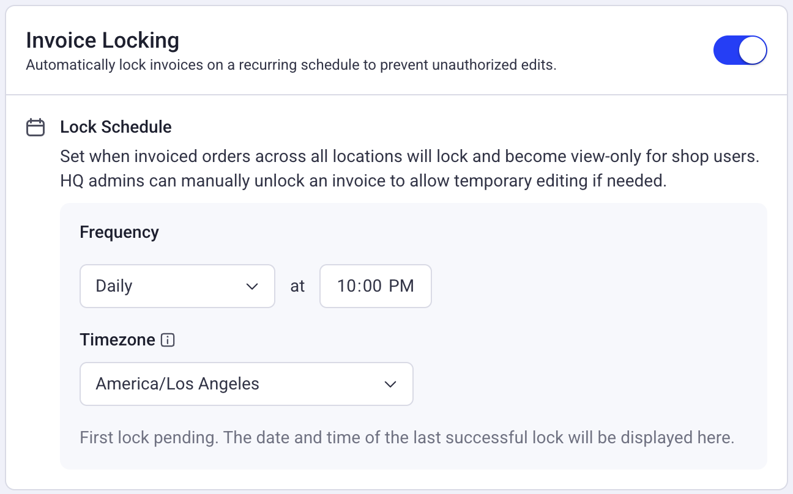793x494 pixels.
Task: Click the Lock Schedule section title
Action: (x=116, y=127)
